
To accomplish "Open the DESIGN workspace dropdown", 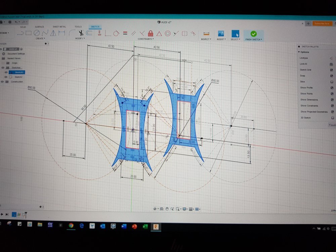I will click(x=4, y=33).
